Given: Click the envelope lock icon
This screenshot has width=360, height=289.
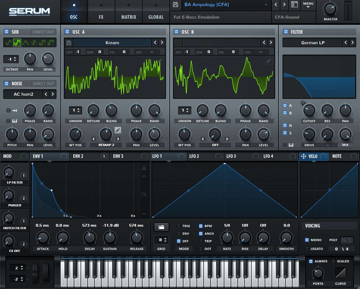Looking at the screenshot, I should click(144, 168).
